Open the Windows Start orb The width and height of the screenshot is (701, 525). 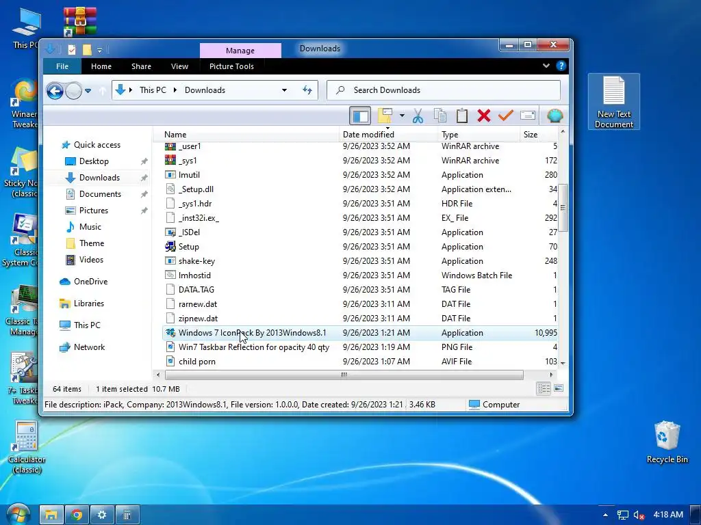(18, 514)
